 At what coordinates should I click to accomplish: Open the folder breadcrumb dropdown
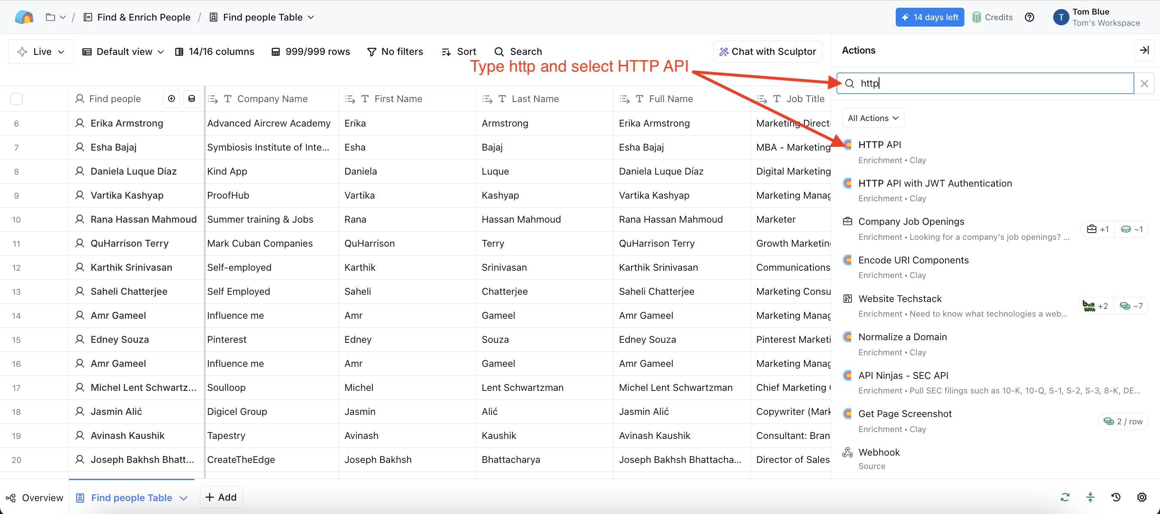pyautogui.click(x=56, y=17)
